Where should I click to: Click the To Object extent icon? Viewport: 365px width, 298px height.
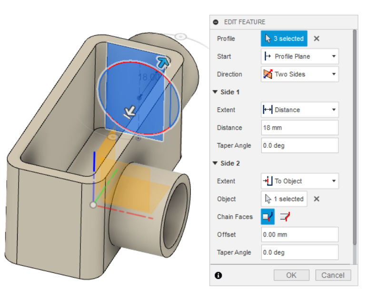(x=268, y=181)
